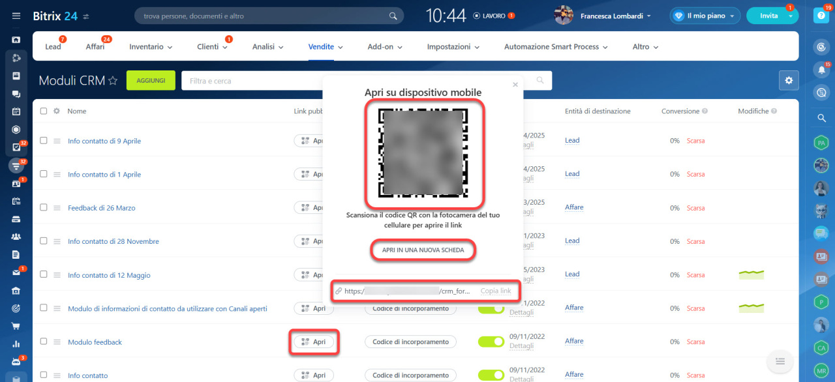Click the gear icon in the table header
The height and width of the screenshot is (382, 835).
coord(57,111)
